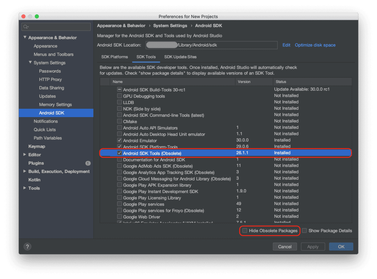
Task: Uncheck the Android Emulator package
Action: pos(119,140)
